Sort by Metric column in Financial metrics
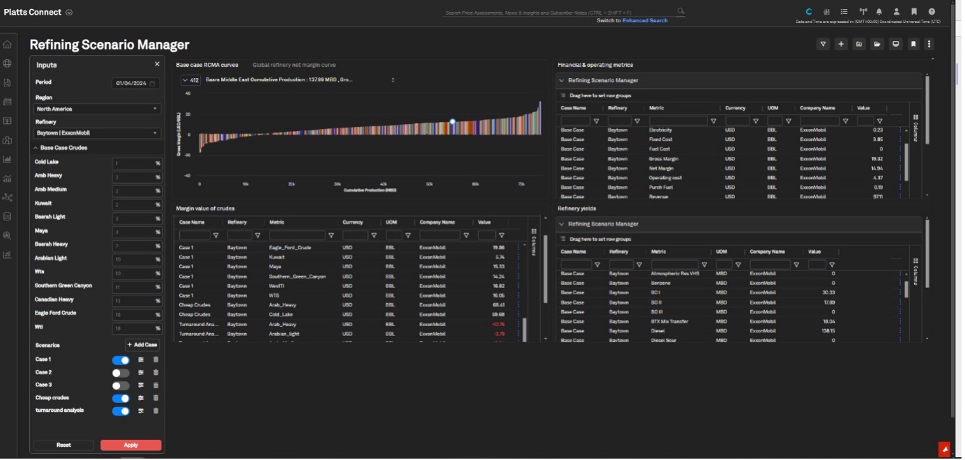965x460 pixels. pos(657,108)
